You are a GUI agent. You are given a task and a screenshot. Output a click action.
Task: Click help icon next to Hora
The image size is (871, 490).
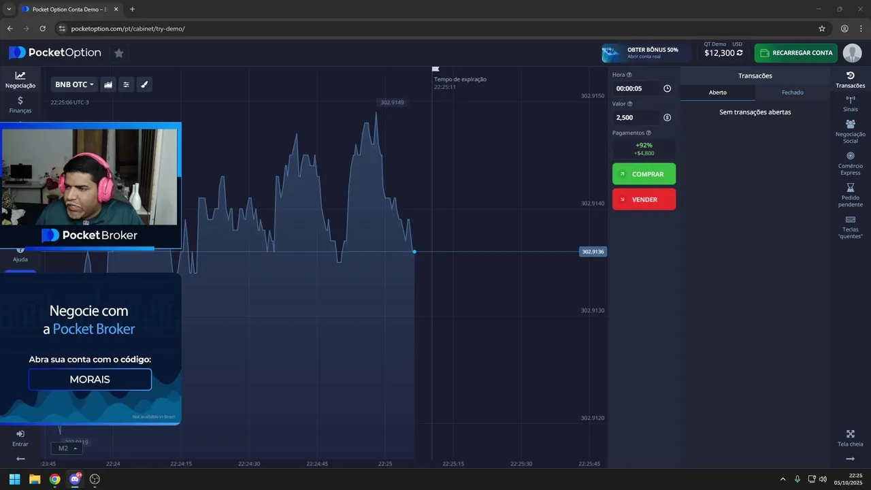click(629, 75)
